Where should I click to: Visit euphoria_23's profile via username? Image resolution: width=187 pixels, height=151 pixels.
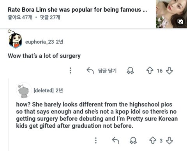pos(39,42)
